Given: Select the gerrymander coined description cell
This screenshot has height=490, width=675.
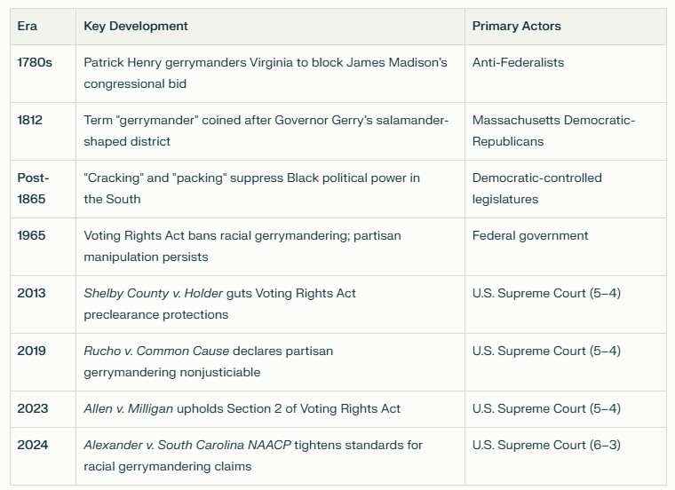Looking at the screenshot, I should (270, 131).
